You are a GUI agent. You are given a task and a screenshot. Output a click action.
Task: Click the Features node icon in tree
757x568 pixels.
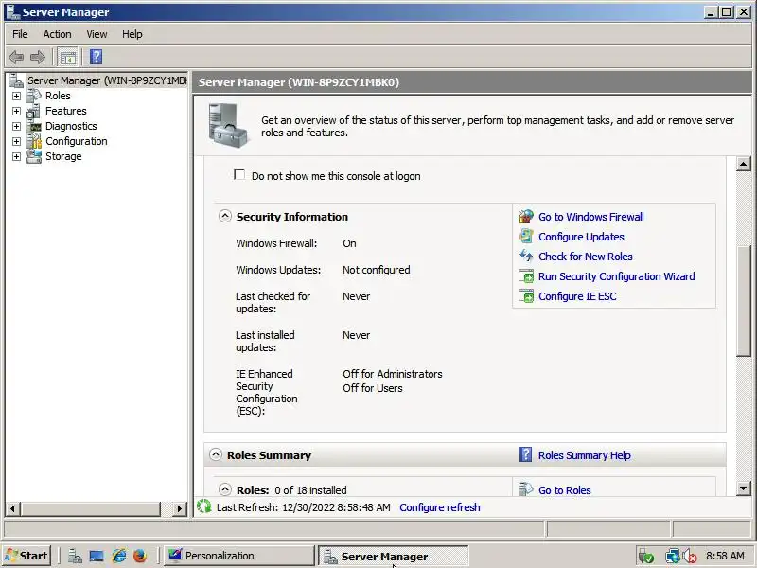34,111
